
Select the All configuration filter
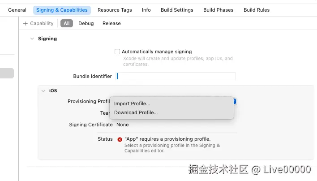click(66, 23)
